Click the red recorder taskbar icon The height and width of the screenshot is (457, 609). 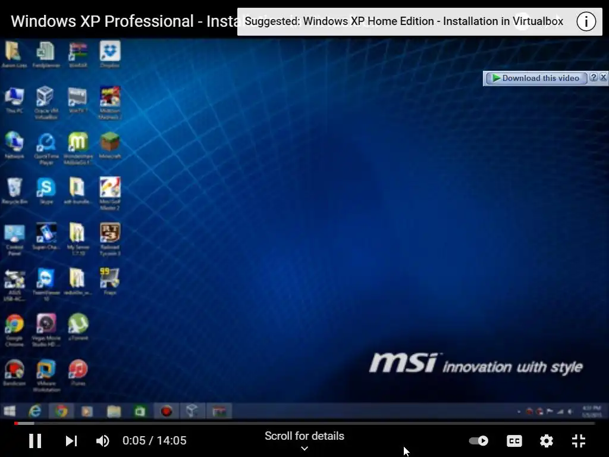167,411
